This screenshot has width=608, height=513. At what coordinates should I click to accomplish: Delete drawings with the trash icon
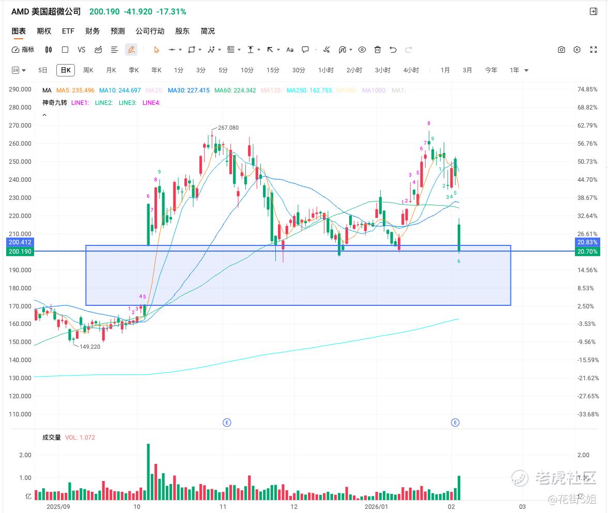(x=378, y=50)
